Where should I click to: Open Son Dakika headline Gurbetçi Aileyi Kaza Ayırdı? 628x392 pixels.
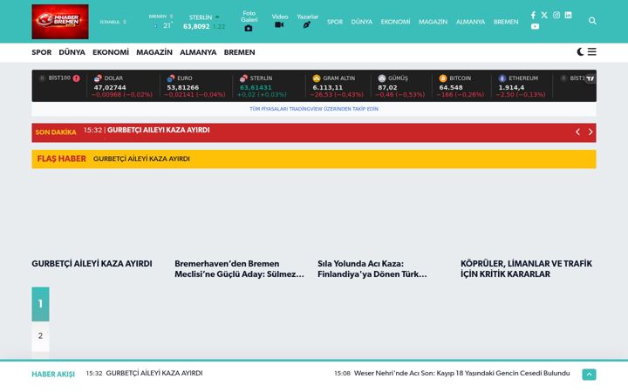tap(158, 130)
